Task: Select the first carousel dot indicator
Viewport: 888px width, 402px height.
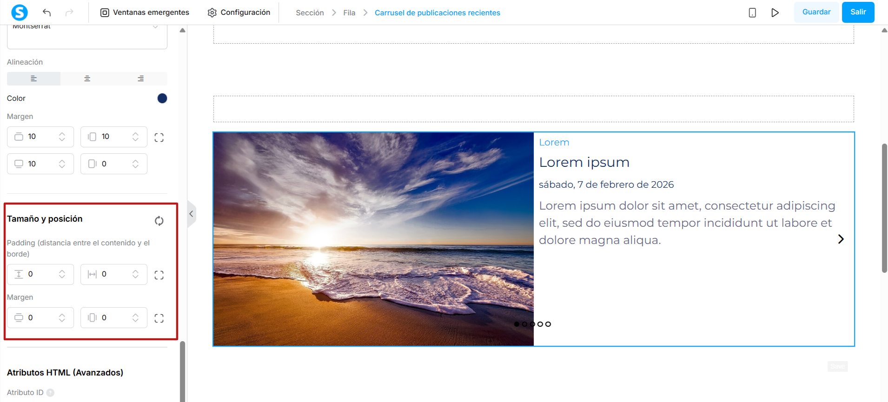Action: (517, 324)
